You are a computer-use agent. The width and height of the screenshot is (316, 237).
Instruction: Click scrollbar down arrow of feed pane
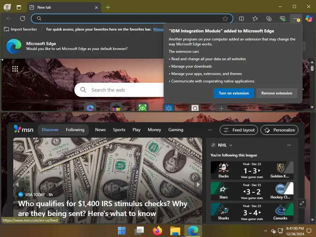[312, 220]
